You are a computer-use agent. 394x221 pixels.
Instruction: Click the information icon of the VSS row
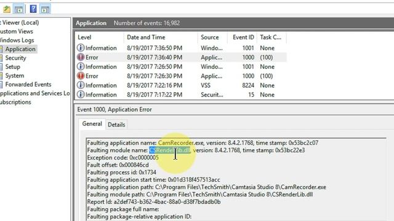point(81,85)
